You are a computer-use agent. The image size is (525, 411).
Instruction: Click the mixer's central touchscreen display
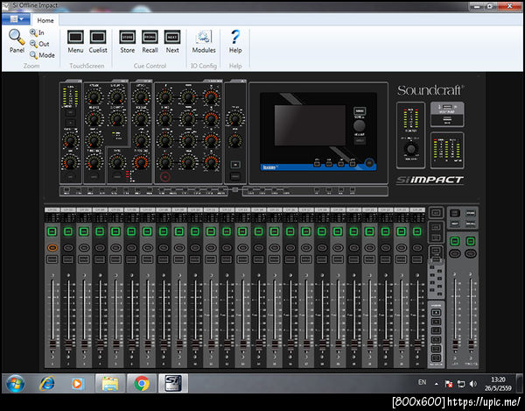click(x=310, y=125)
